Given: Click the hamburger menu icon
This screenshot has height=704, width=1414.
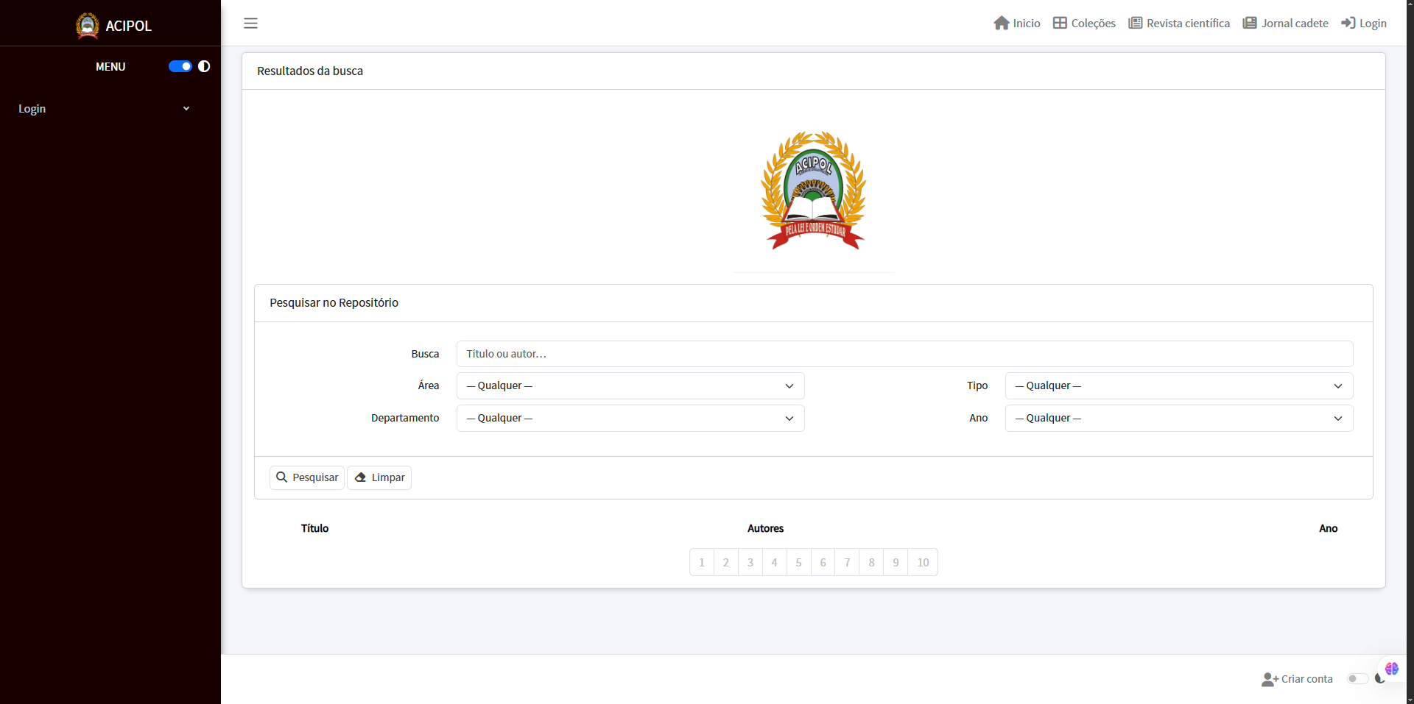Looking at the screenshot, I should coord(250,23).
